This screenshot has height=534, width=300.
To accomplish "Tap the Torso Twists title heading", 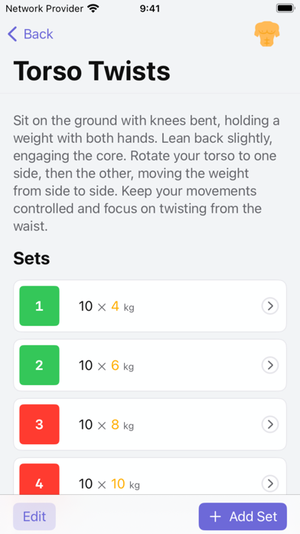I will pos(92,71).
